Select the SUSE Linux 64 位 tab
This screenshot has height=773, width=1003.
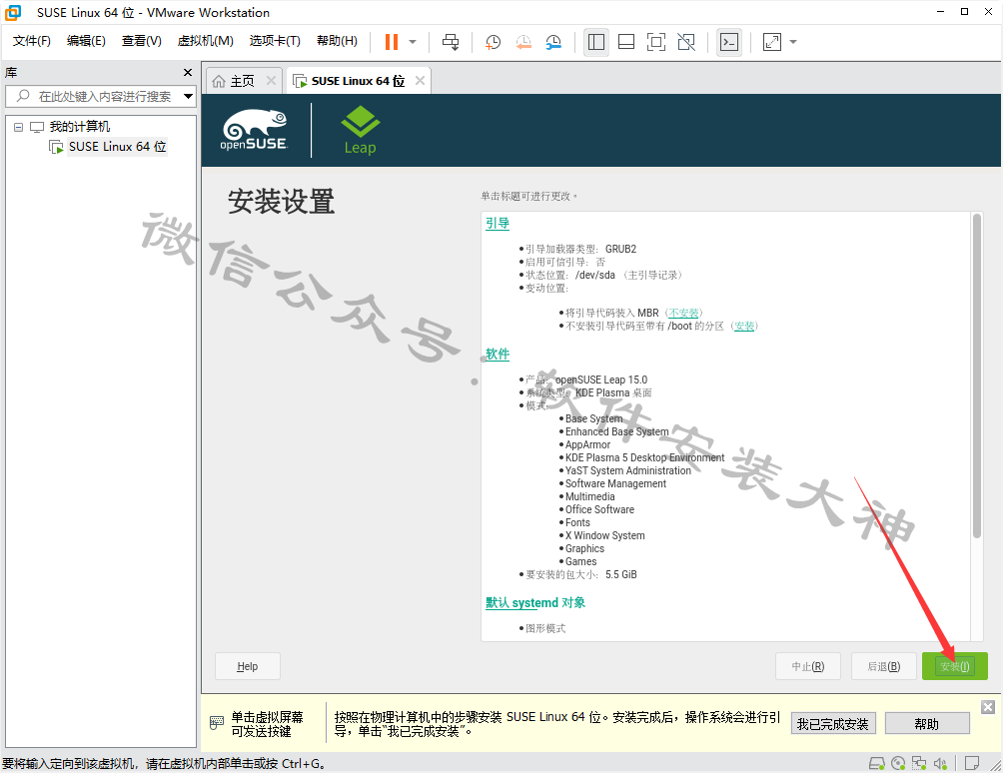pos(358,81)
